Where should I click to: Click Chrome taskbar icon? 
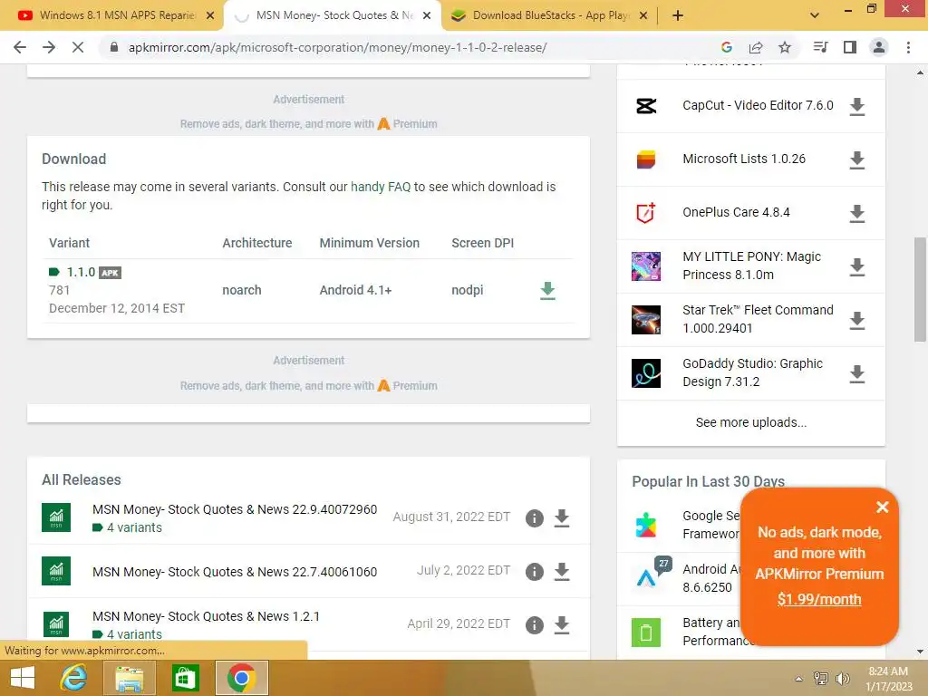click(x=241, y=678)
